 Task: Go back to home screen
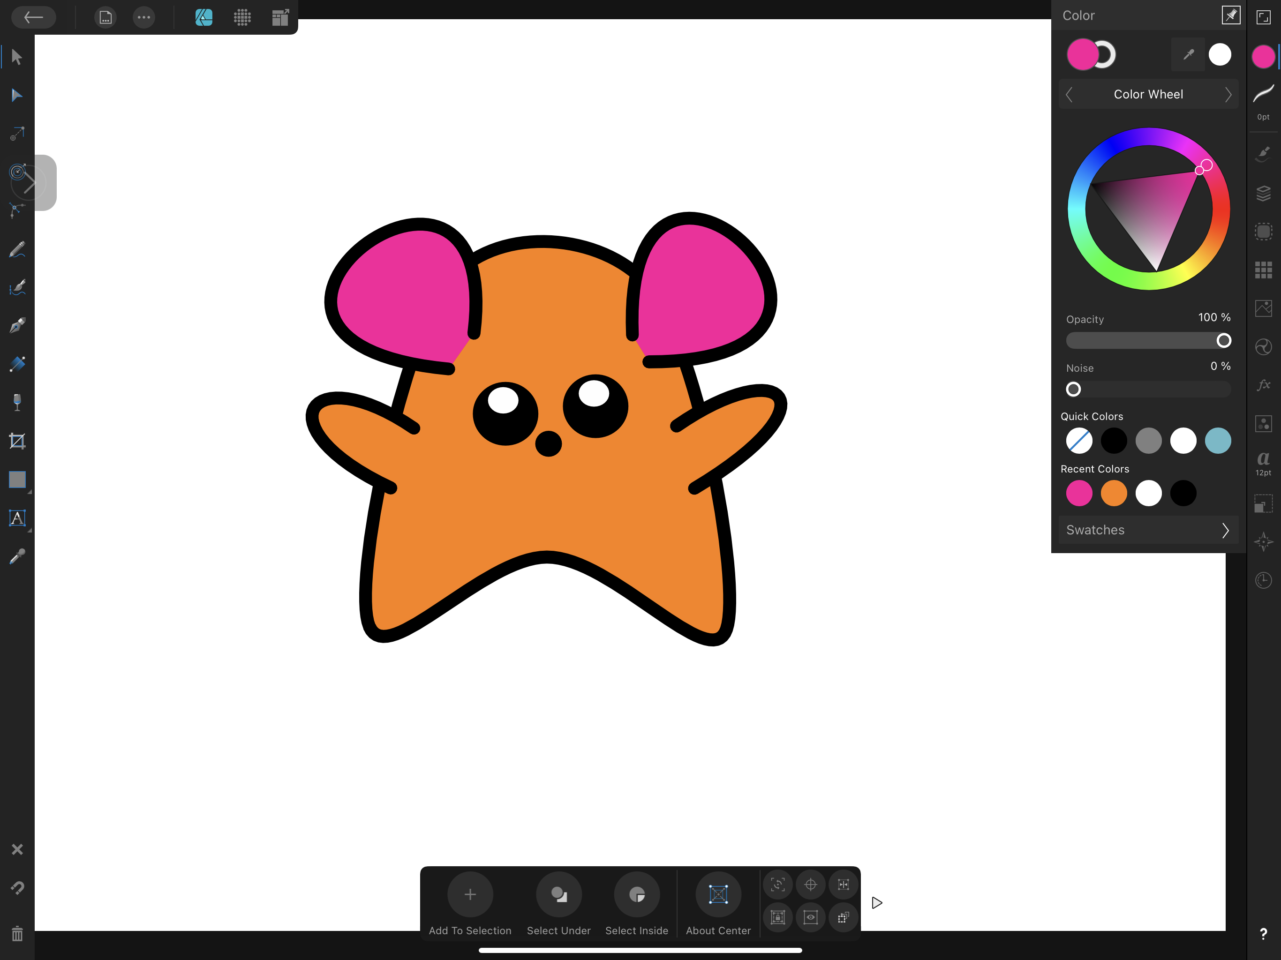[34, 17]
